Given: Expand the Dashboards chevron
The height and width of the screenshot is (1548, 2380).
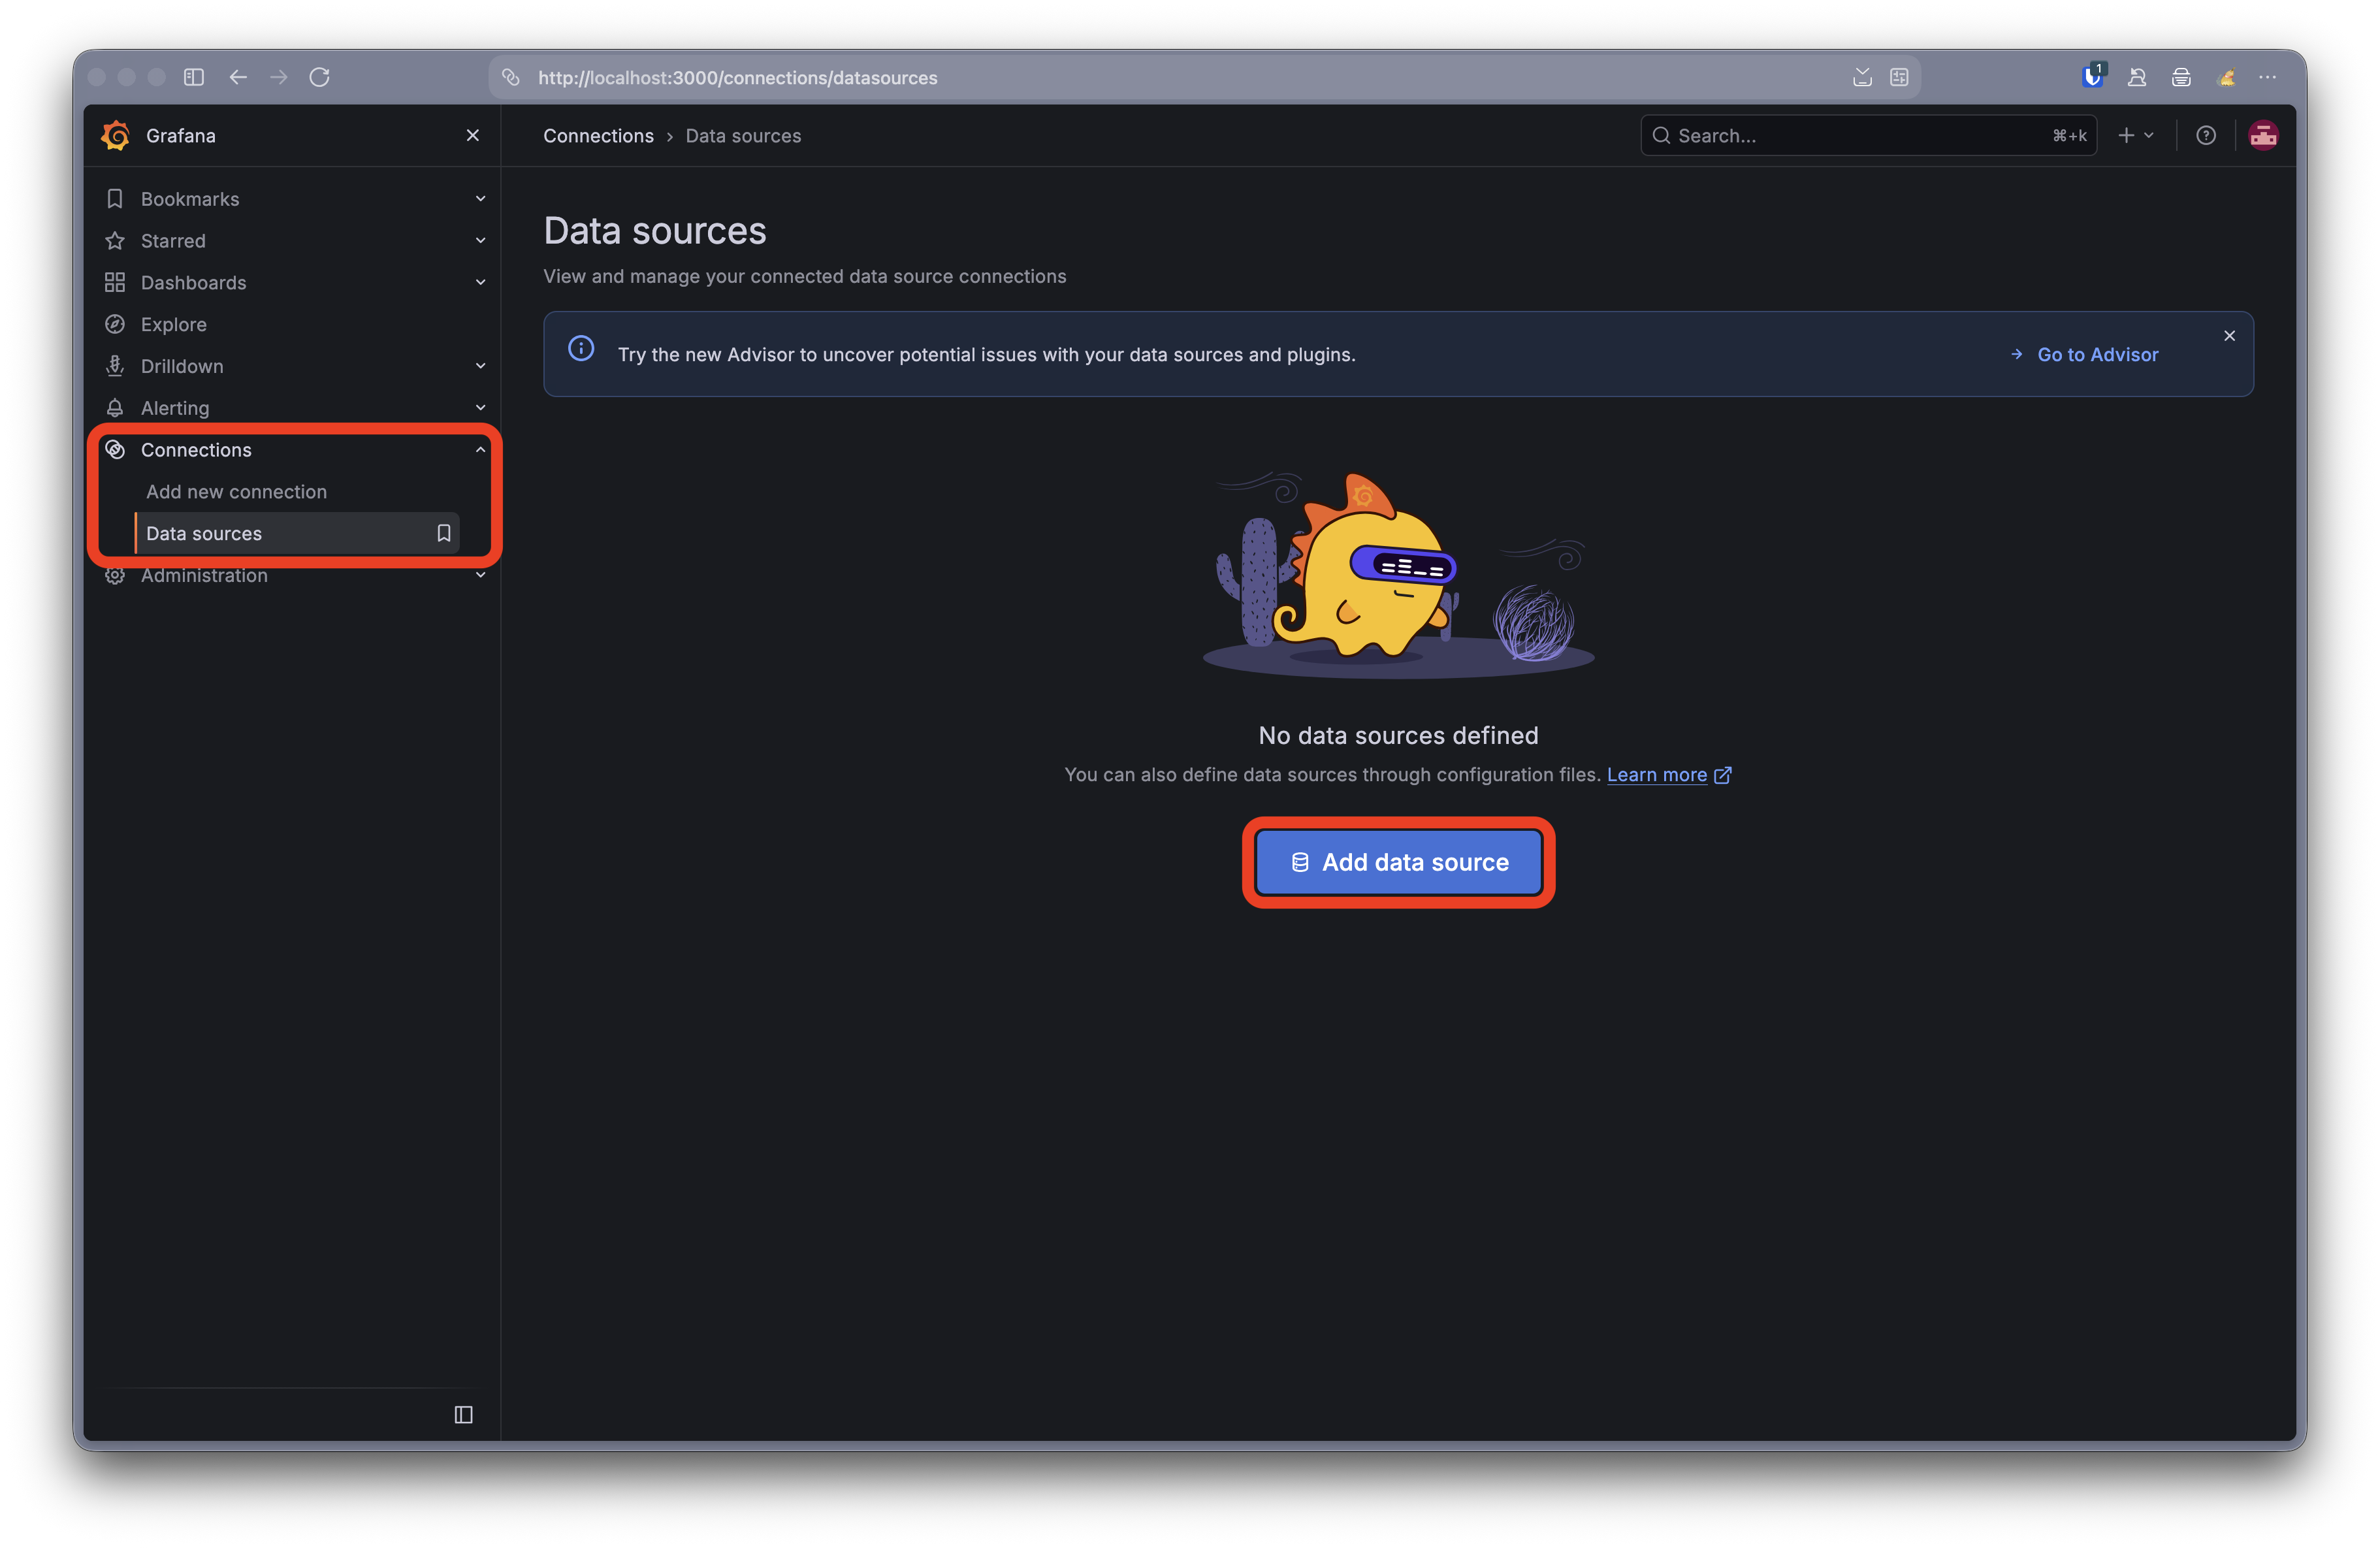Looking at the screenshot, I should click(x=480, y=283).
